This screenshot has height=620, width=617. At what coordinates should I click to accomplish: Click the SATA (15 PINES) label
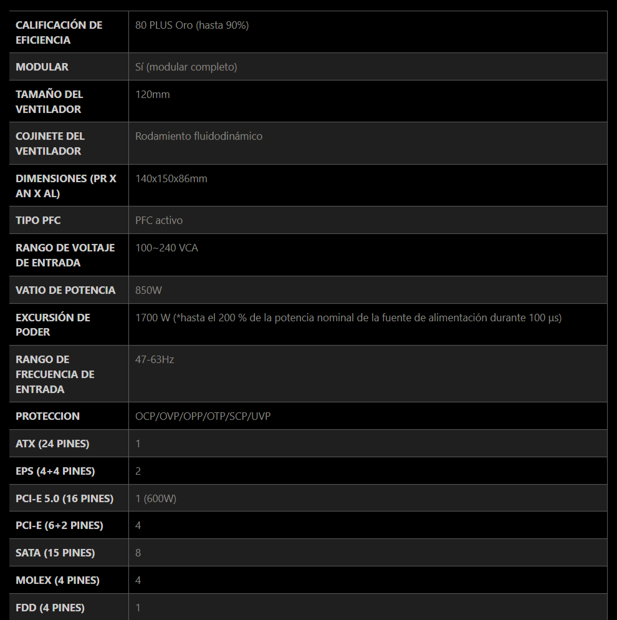click(55, 553)
